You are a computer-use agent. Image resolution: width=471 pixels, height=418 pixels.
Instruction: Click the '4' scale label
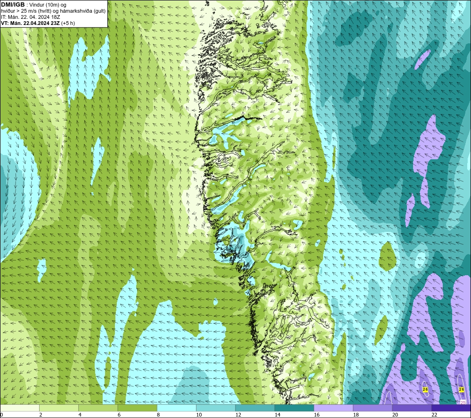80,415
